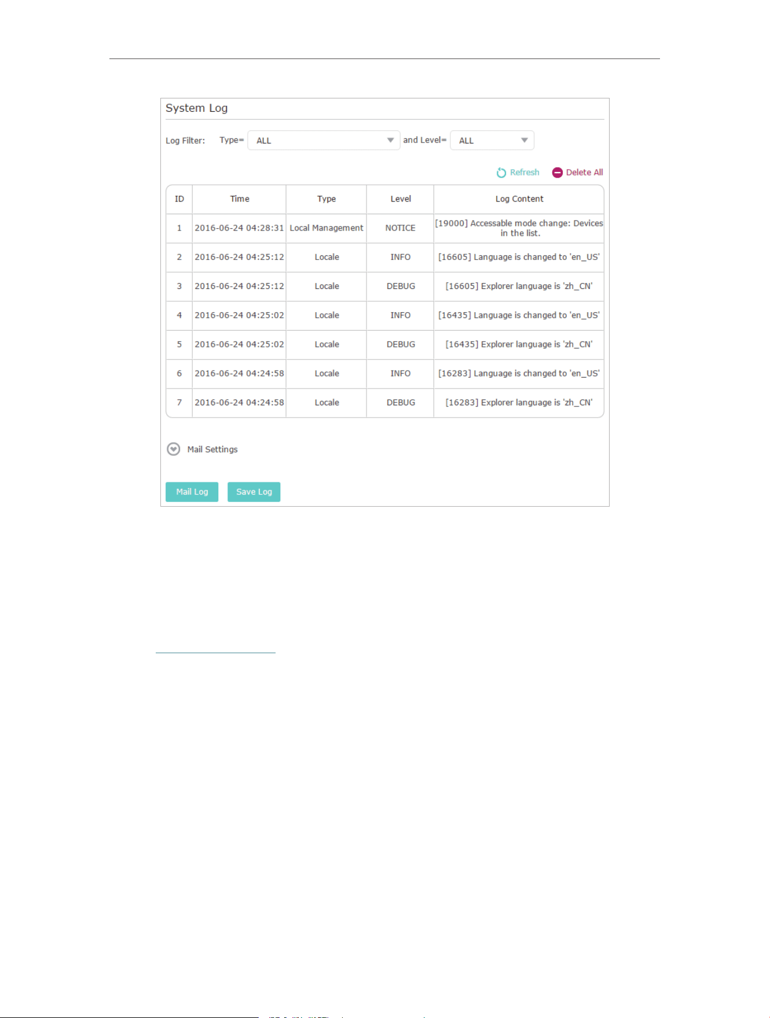Screen dimensions: 770x1018
Task: Click the Mail Log button
Action: [x=192, y=492]
